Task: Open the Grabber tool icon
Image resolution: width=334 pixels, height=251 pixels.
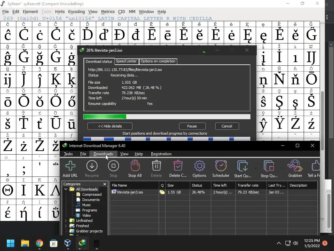Action: pyautogui.click(x=295, y=166)
